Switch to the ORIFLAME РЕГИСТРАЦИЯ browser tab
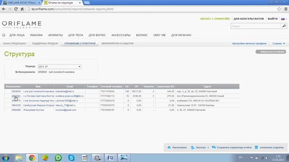The image size is (289, 162). (x=21, y=3)
